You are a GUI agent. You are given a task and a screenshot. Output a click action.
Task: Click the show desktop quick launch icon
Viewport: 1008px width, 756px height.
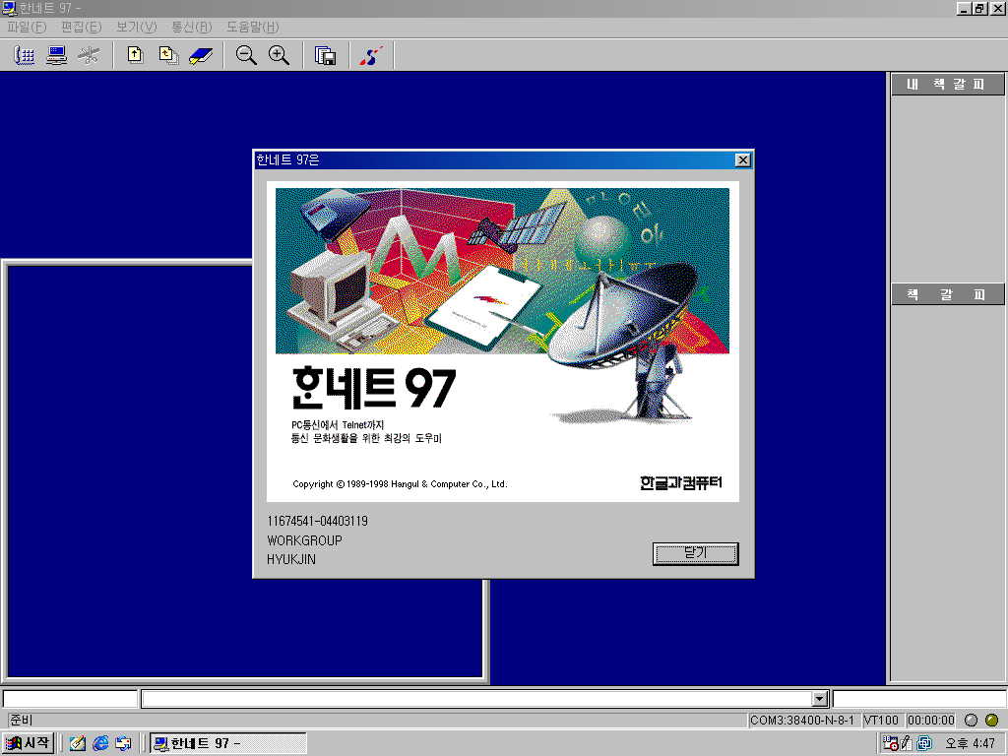pyautogui.click(x=123, y=743)
